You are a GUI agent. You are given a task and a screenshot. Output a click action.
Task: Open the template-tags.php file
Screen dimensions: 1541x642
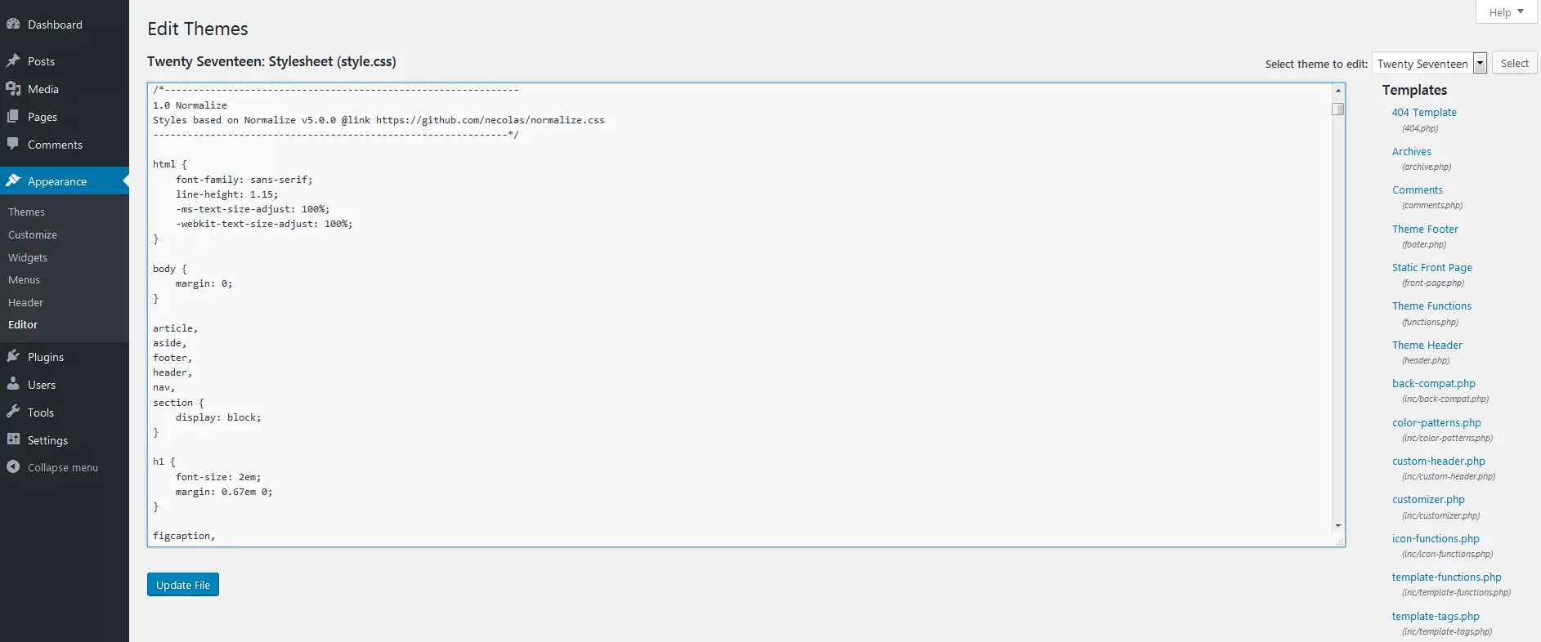(x=1436, y=617)
